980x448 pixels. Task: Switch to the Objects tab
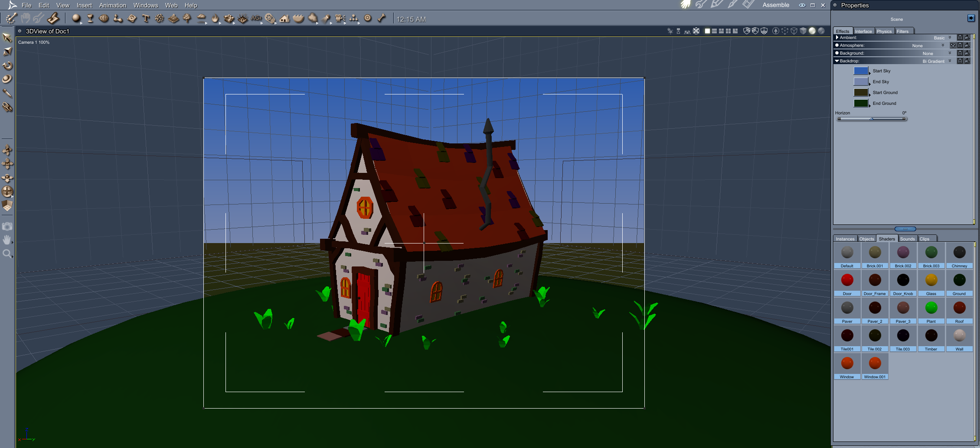[x=866, y=239]
